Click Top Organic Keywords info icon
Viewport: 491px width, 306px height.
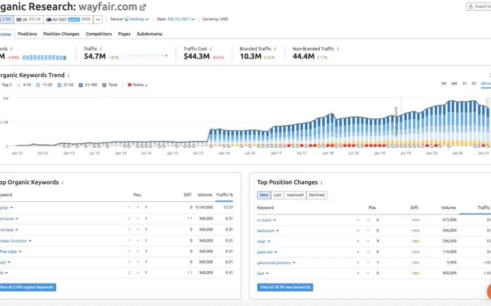pos(62,183)
